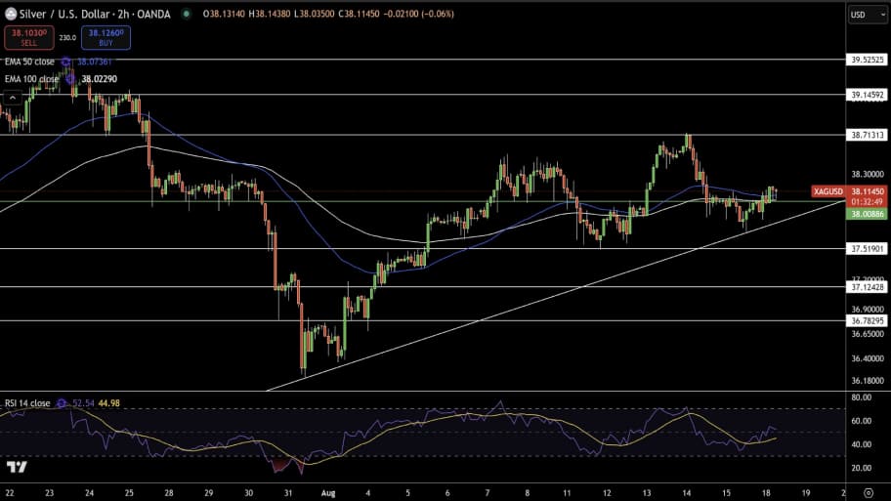
Task: Open the USD currency dropdown
Action: 868,15
